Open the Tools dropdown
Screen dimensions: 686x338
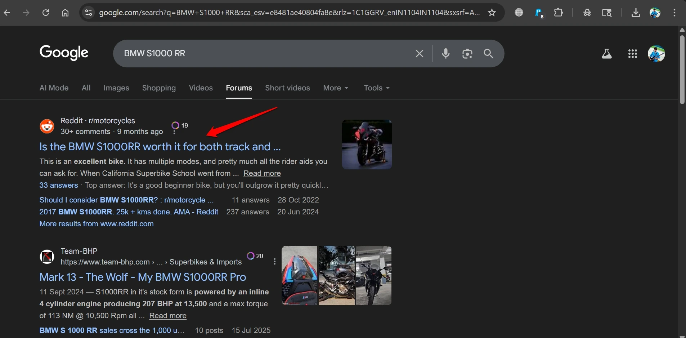coord(376,88)
